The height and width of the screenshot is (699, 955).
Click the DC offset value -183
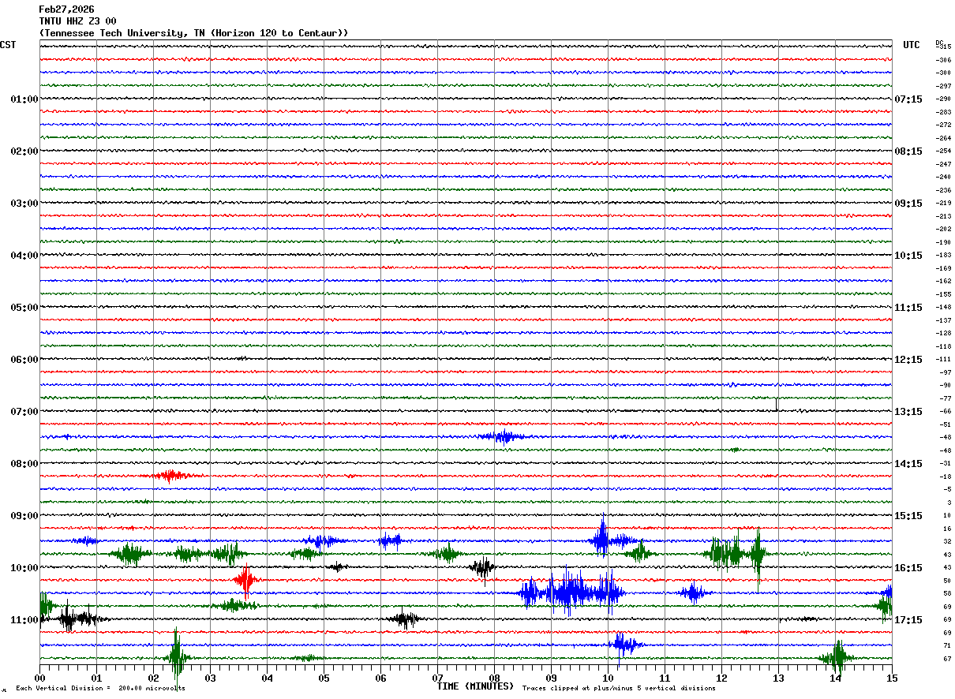(x=943, y=256)
